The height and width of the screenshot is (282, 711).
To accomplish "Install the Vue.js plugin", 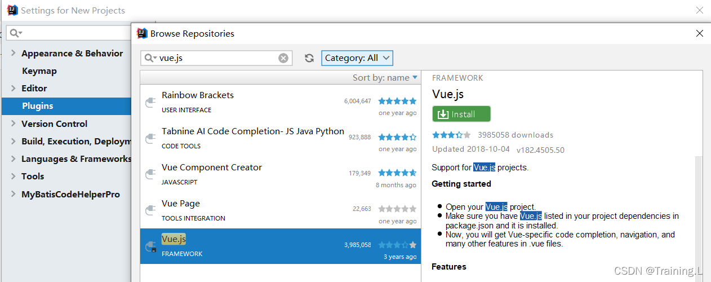I will (461, 114).
